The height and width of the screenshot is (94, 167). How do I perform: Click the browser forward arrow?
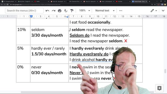5,5
